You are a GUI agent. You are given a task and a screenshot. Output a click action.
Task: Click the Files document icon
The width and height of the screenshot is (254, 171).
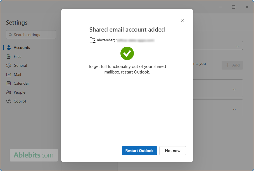(x=9, y=56)
